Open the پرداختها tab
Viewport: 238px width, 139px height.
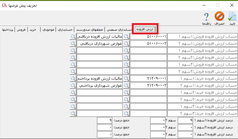[x=7, y=30]
